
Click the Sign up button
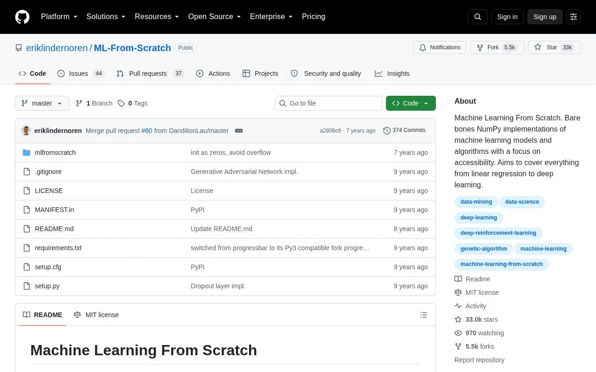(x=545, y=17)
